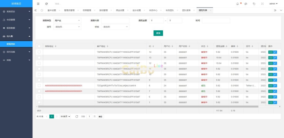Click blue edit pencil icon for ID 14
This screenshot has width=284, height=138.
(275, 52)
